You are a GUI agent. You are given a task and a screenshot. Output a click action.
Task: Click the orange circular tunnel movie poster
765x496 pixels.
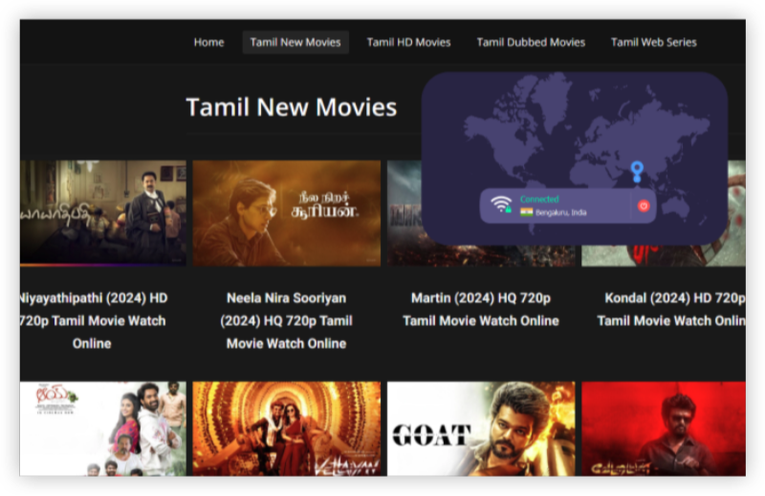[286, 429]
